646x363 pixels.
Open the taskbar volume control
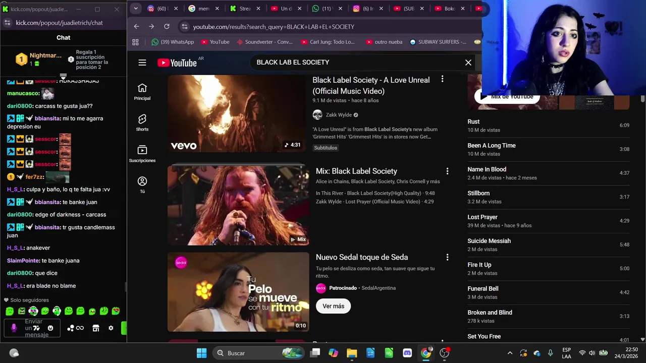[591, 353]
